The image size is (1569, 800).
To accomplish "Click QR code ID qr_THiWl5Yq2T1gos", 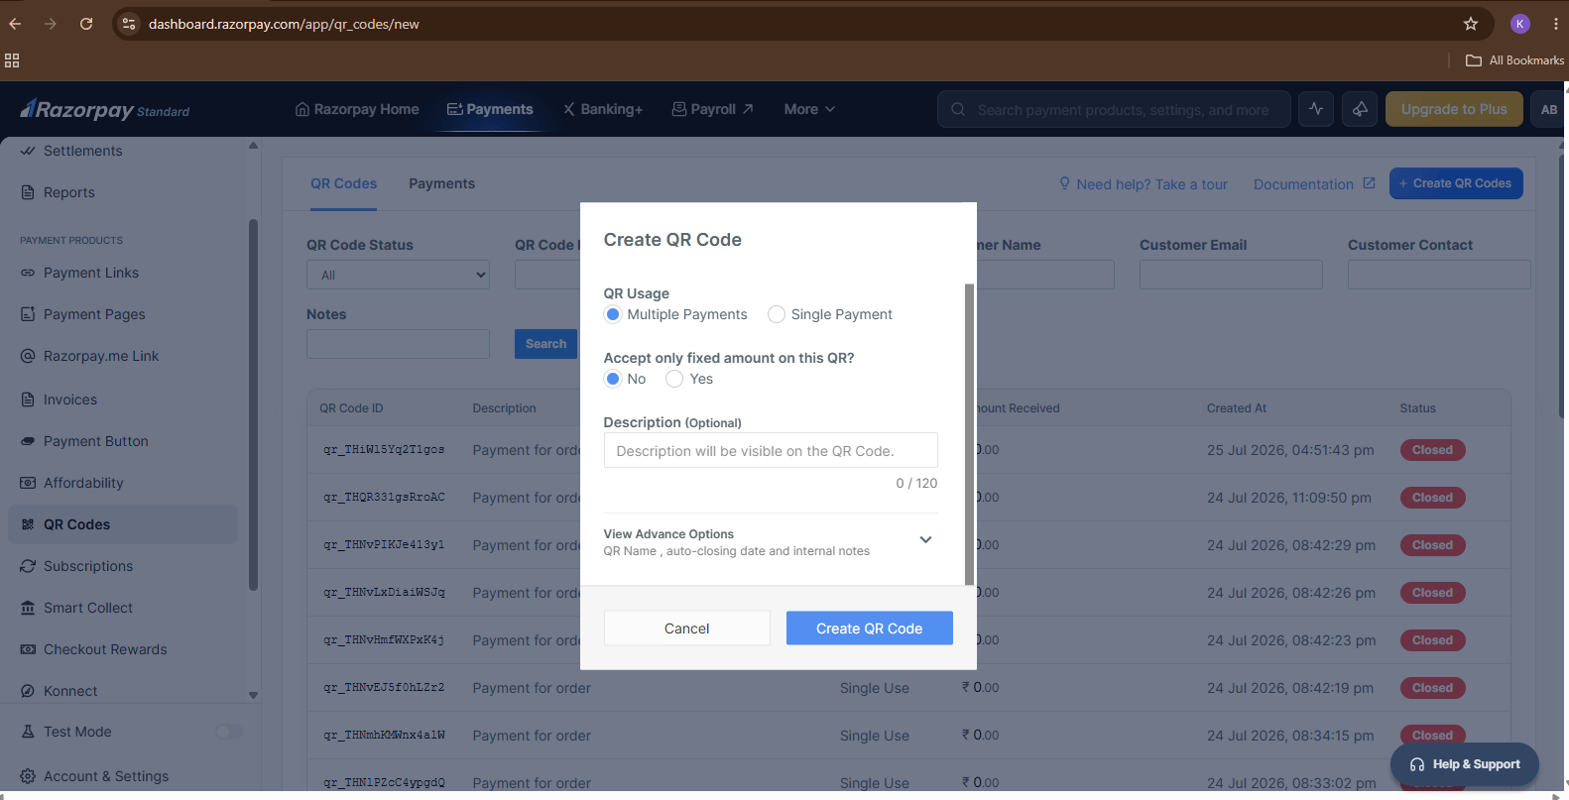I will [x=384, y=450].
